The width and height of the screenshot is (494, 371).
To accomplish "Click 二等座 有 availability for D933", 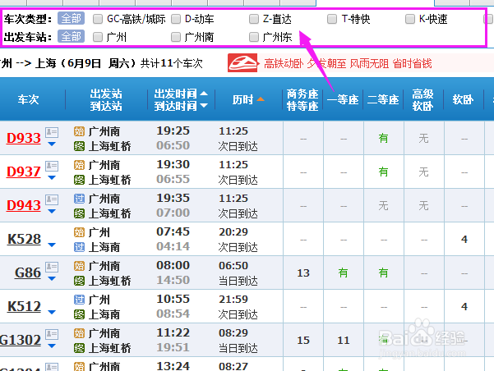I will pyautogui.click(x=383, y=138).
